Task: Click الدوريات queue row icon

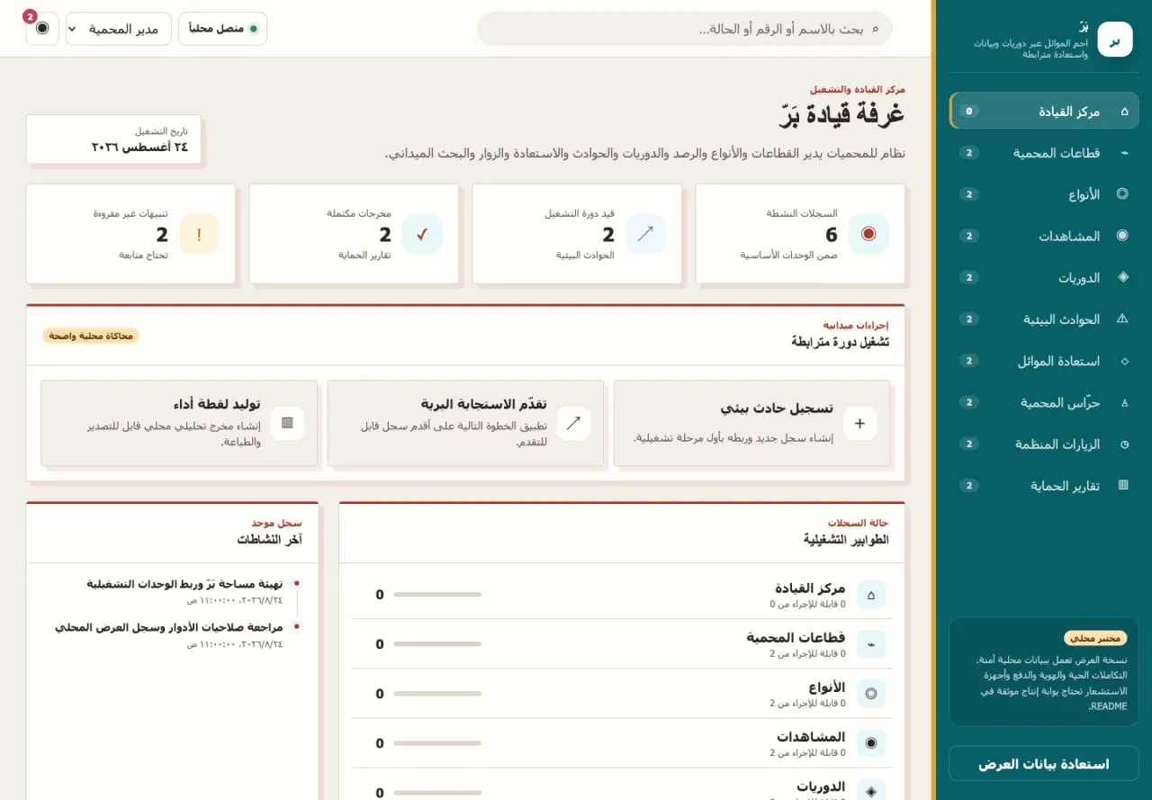Action: pos(870,792)
